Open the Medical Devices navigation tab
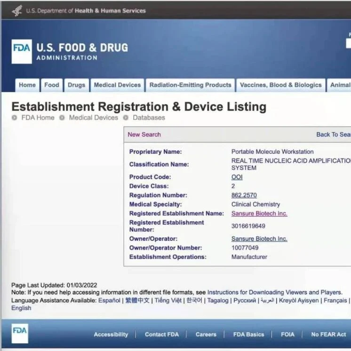The width and height of the screenshot is (351, 351). [x=117, y=85]
